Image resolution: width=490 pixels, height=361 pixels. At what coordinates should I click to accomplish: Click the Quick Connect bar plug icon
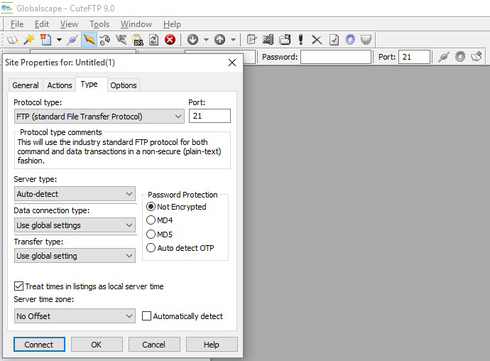pyautogui.click(x=443, y=57)
